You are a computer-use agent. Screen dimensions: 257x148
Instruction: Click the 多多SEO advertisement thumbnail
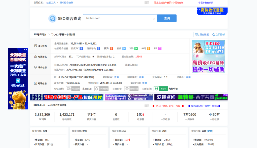[x=209, y=56]
